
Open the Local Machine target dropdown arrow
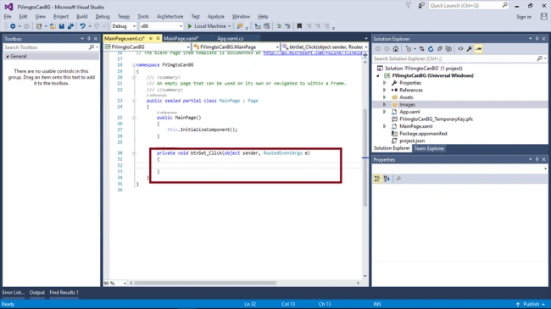pyautogui.click(x=230, y=26)
